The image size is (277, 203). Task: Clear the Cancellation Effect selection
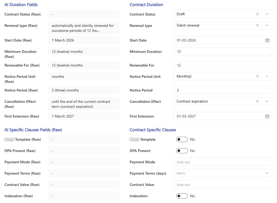pyautogui.click(x=257, y=101)
